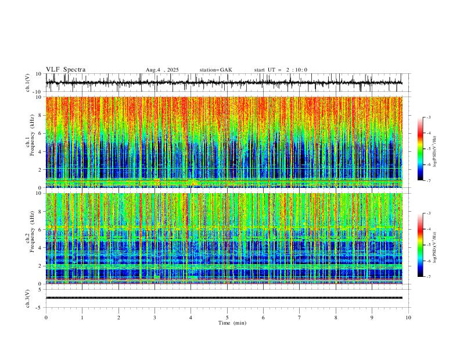Click the time axis tick label '0'

46,318
